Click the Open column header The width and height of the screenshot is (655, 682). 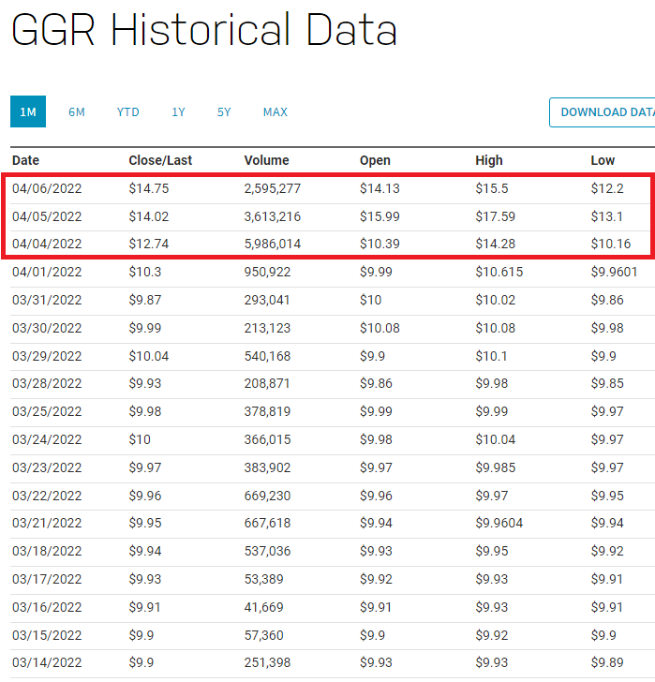click(x=375, y=160)
